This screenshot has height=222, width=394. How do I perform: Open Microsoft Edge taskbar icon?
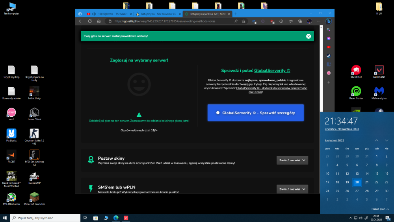(116, 218)
